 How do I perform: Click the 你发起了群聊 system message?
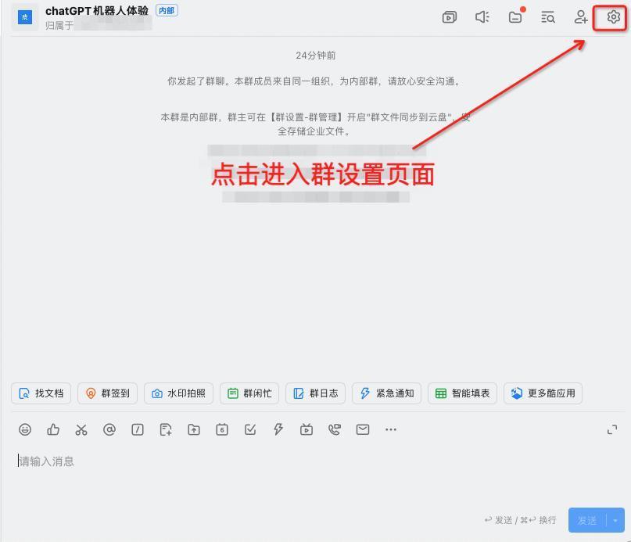point(314,81)
